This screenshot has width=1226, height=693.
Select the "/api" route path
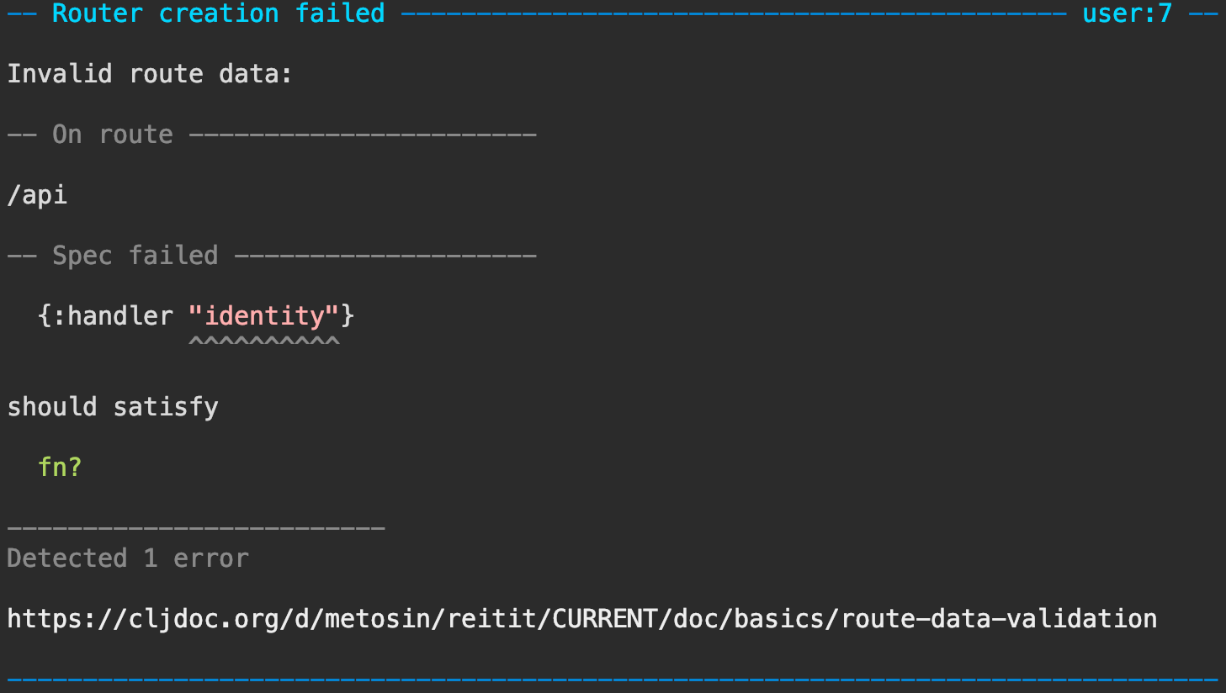(37, 195)
